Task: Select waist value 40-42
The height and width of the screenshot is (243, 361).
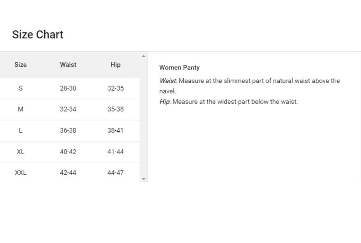Action: (68, 152)
